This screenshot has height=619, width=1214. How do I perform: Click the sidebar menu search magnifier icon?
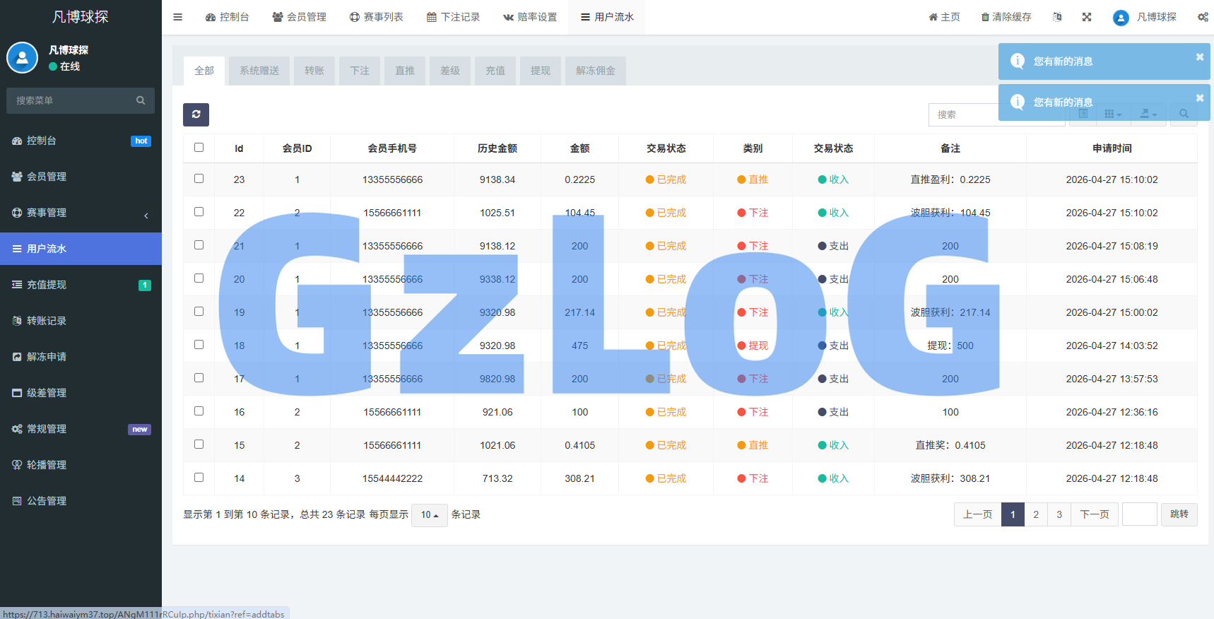click(x=141, y=100)
